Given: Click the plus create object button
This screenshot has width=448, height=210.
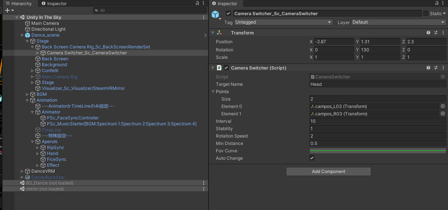Looking at the screenshot, I should coord(7,10).
